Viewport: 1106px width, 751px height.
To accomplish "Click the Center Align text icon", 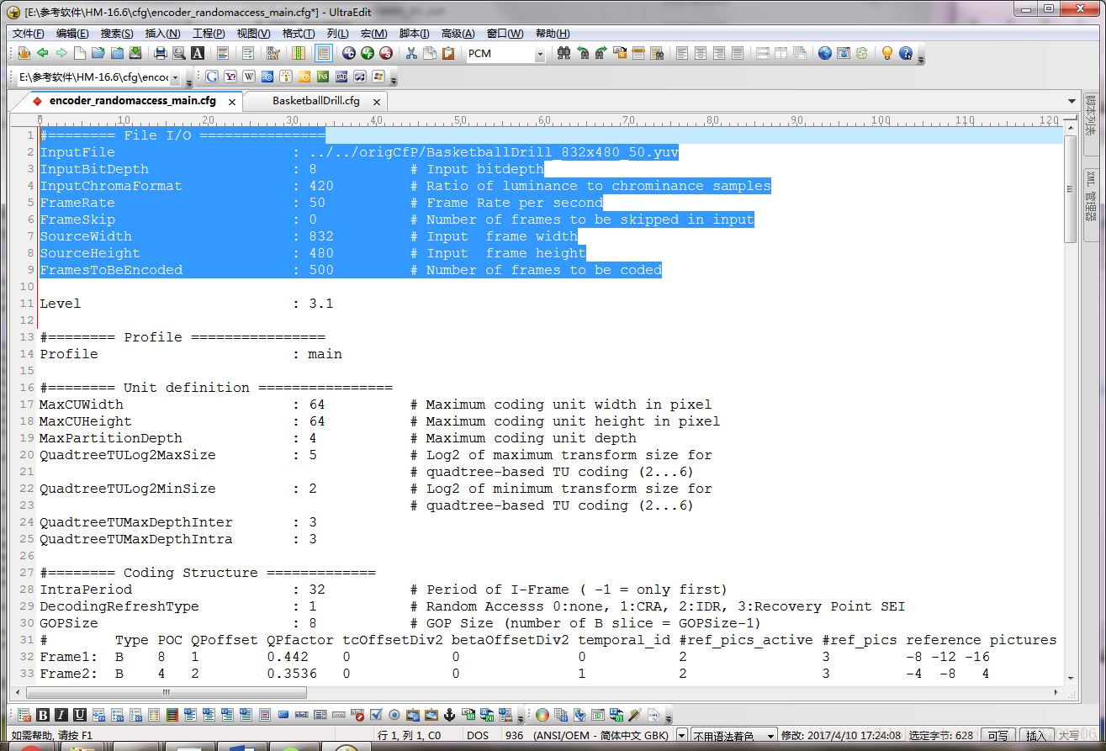I will 701,53.
